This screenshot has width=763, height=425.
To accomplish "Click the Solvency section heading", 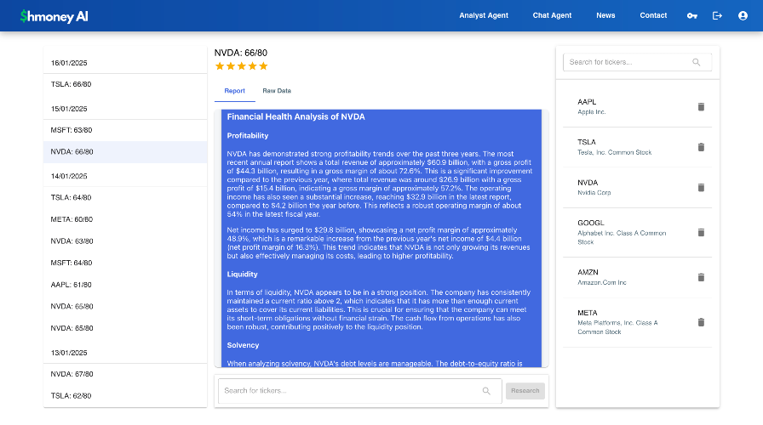I will click(243, 345).
